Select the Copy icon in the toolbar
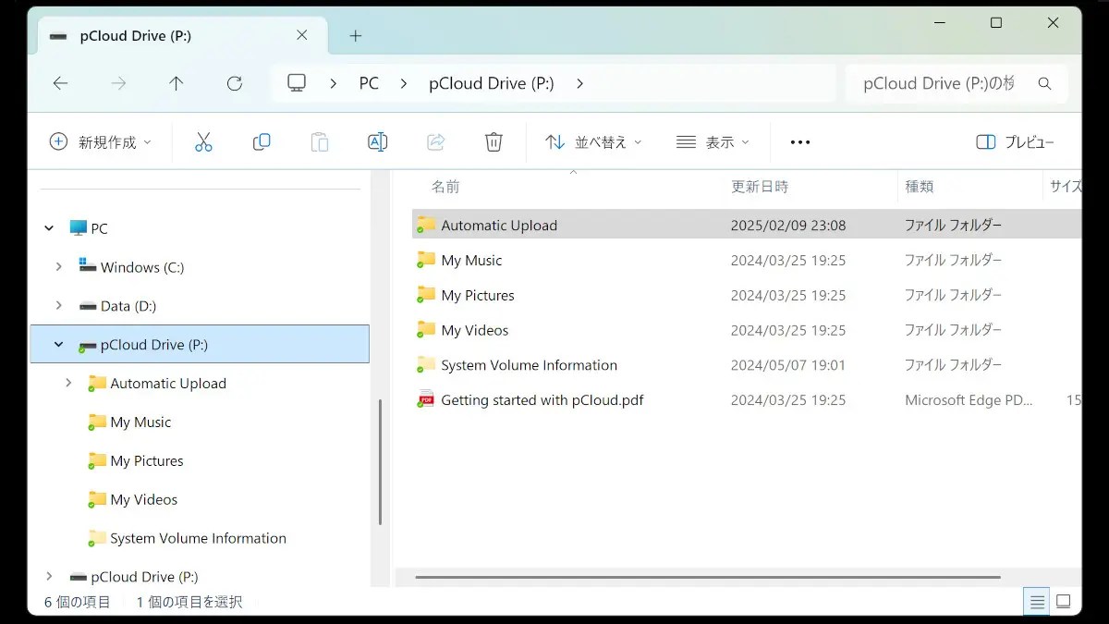The width and height of the screenshot is (1109, 624). pos(262,141)
